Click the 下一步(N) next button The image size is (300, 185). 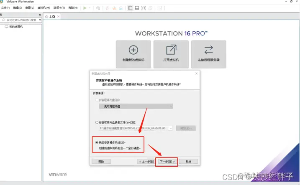(x=167, y=162)
